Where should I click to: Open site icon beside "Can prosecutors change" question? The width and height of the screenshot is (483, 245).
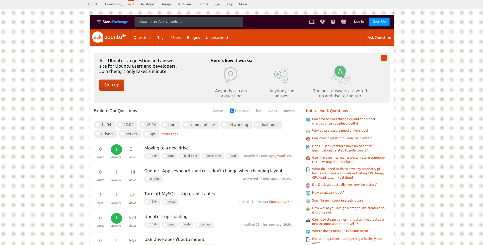coord(308,119)
